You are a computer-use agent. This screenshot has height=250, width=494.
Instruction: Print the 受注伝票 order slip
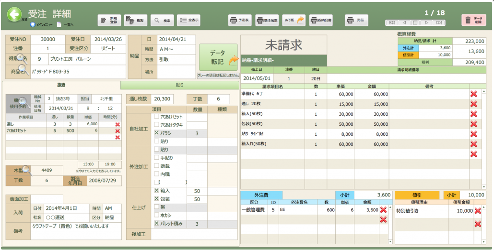coord(267,20)
